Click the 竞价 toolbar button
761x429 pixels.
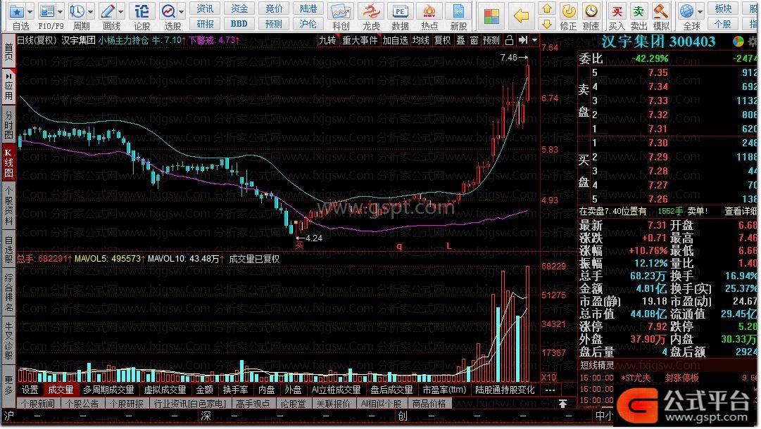click(x=274, y=8)
